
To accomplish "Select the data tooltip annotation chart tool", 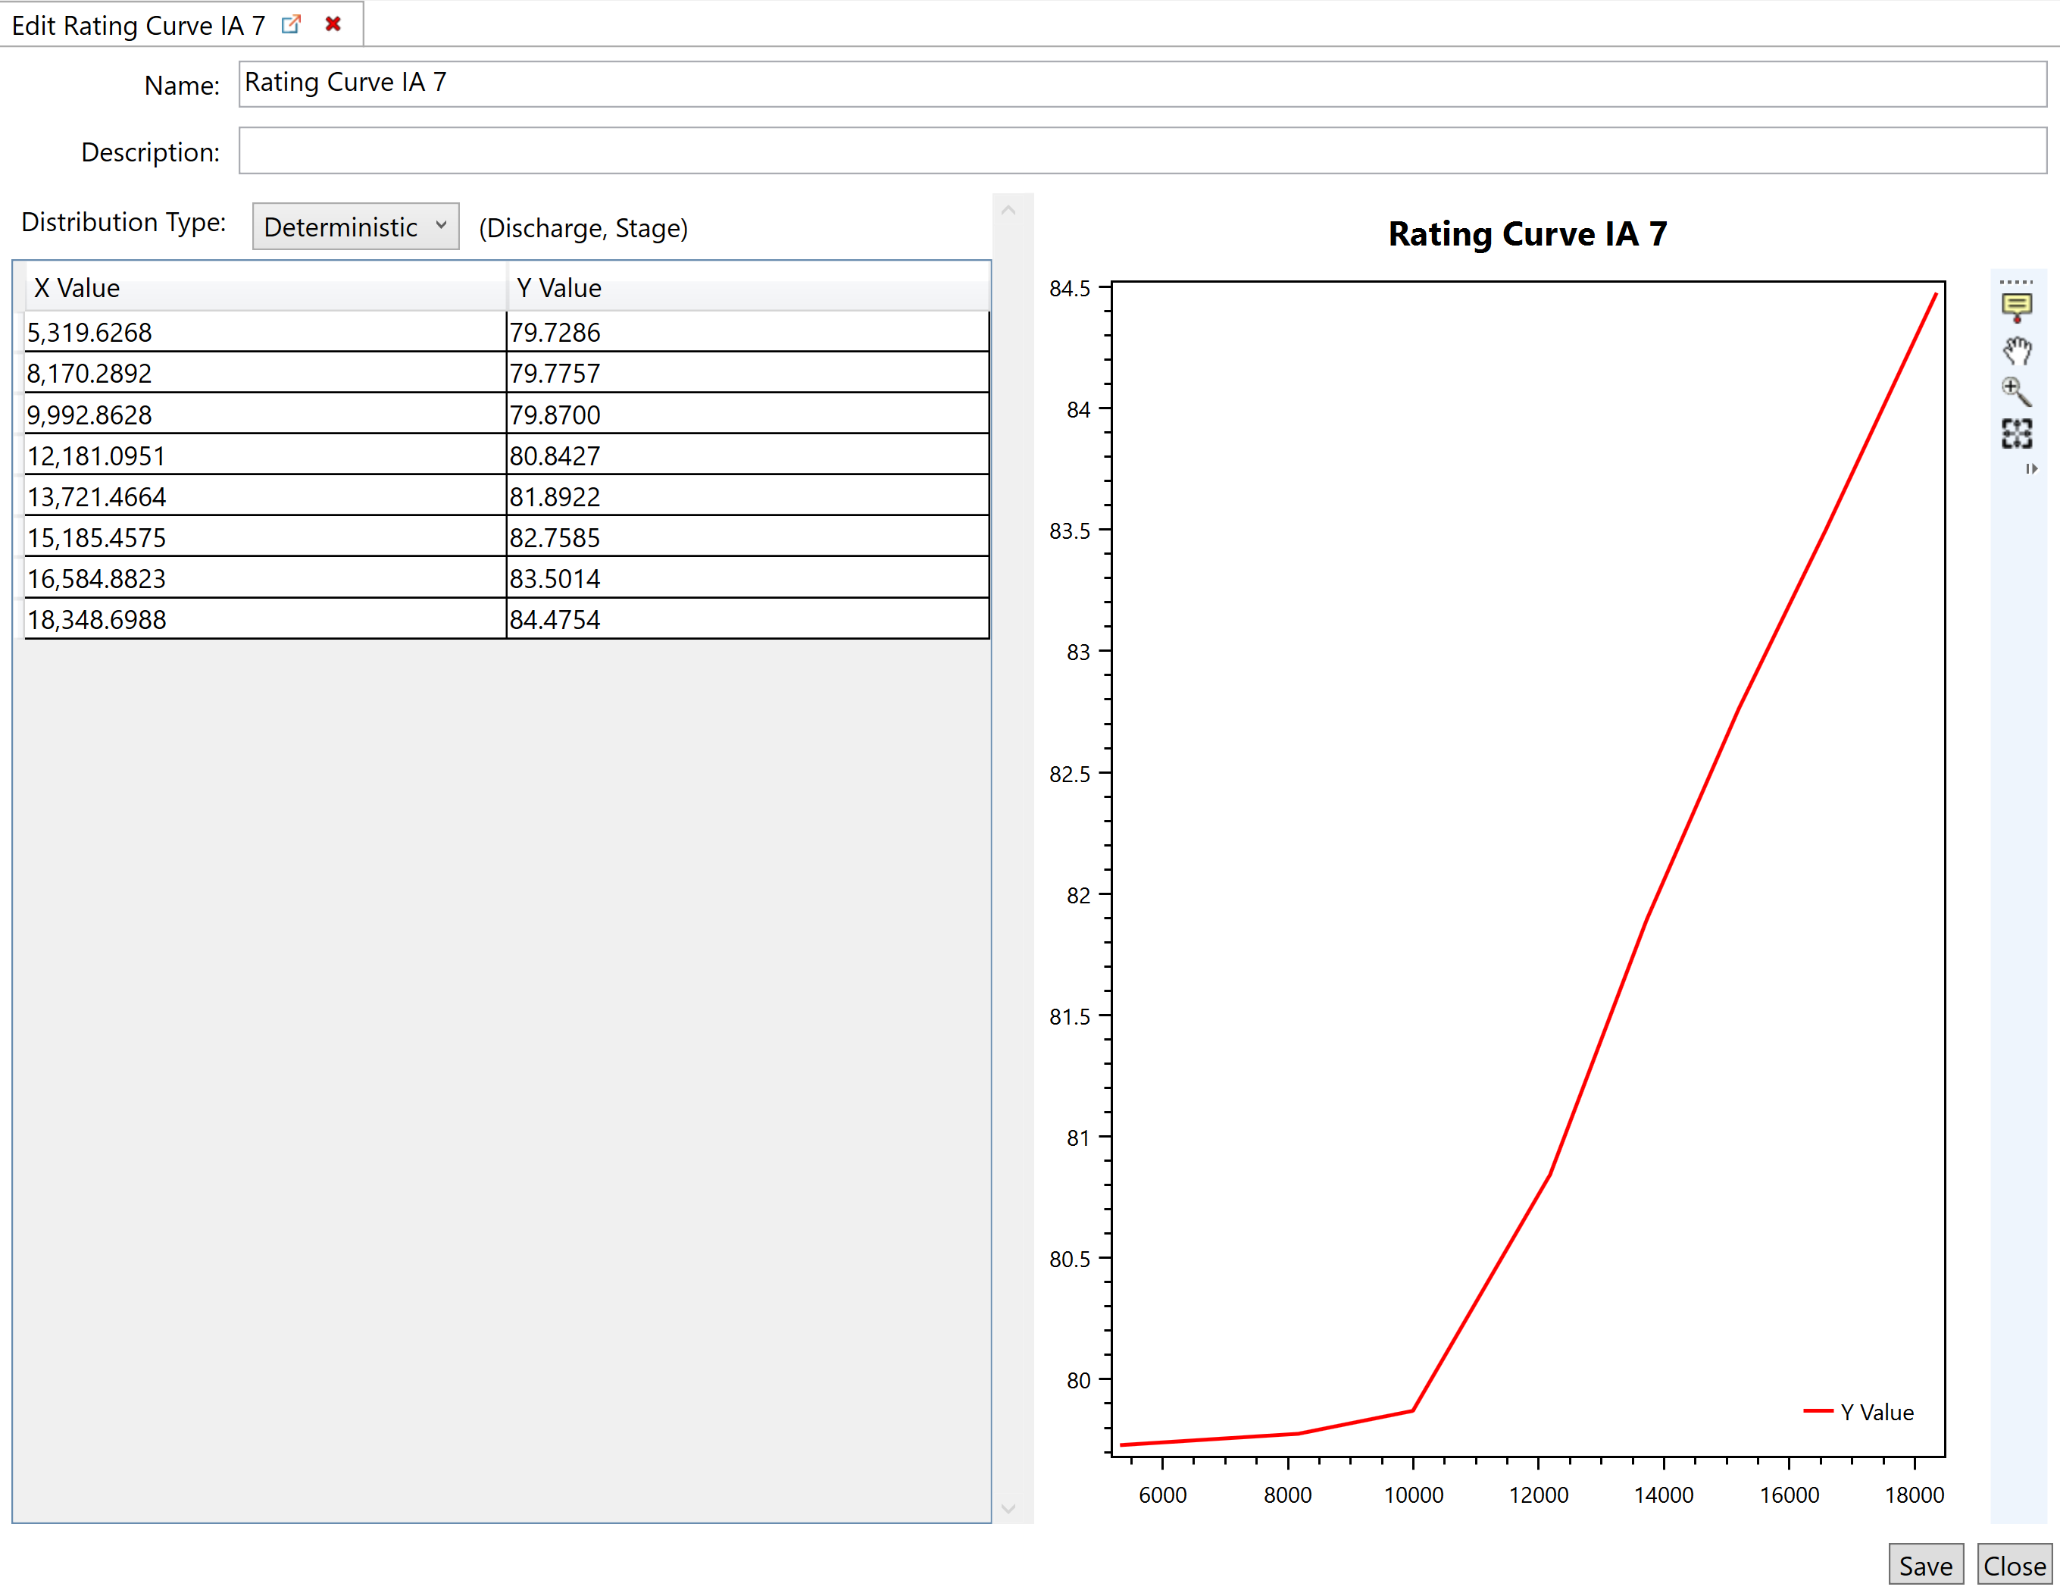I will 2017,308.
